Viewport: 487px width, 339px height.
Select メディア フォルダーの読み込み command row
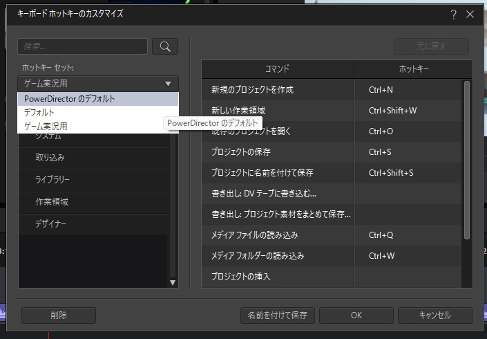point(332,256)
